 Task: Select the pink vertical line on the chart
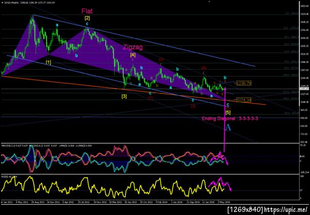click(224, 120)
